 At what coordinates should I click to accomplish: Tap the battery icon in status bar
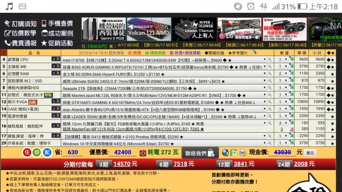[x=302, y=7]
